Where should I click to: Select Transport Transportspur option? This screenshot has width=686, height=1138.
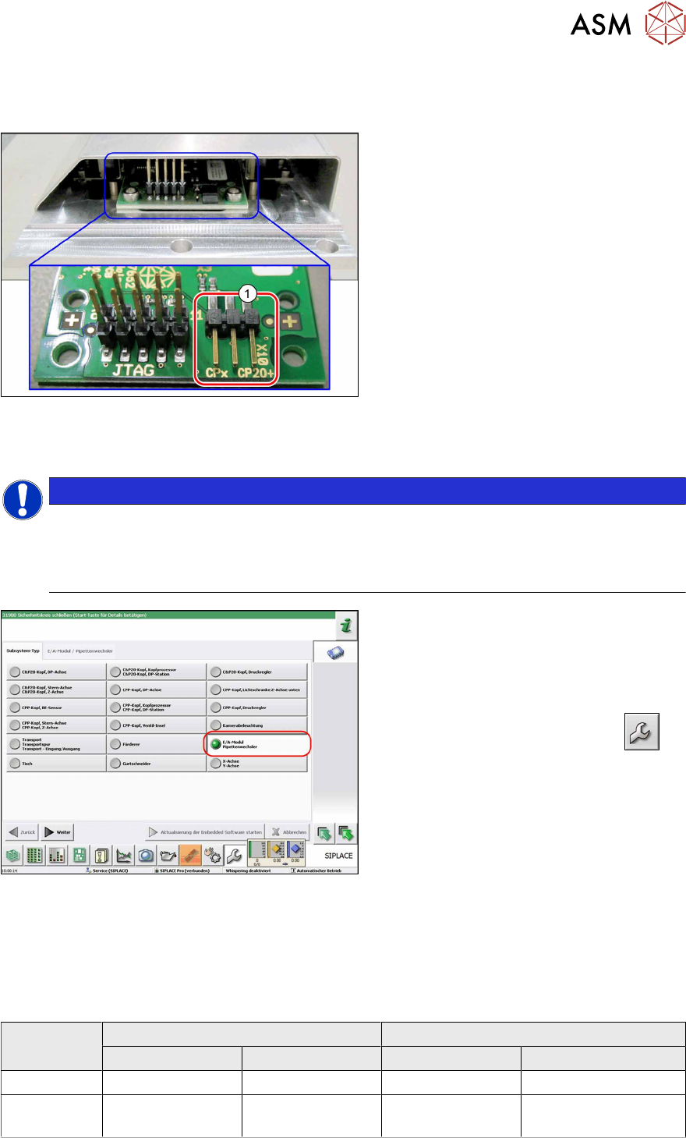(56, 744)
